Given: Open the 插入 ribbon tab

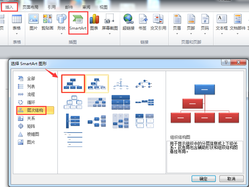Looking at the screenshot, I should (9, 7).
